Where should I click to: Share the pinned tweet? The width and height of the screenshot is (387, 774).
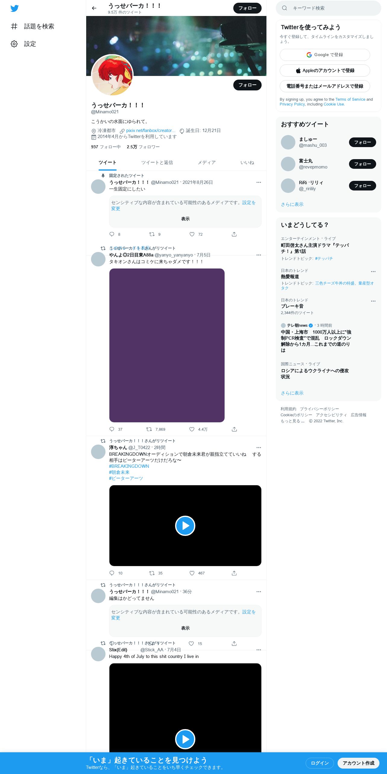[x=234, y=234]
